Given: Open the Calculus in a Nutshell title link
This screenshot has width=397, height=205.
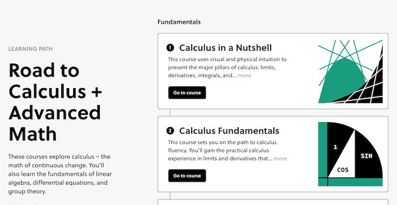Looking at the screenshot, I should pyautogui.click(x=225, y=47).
